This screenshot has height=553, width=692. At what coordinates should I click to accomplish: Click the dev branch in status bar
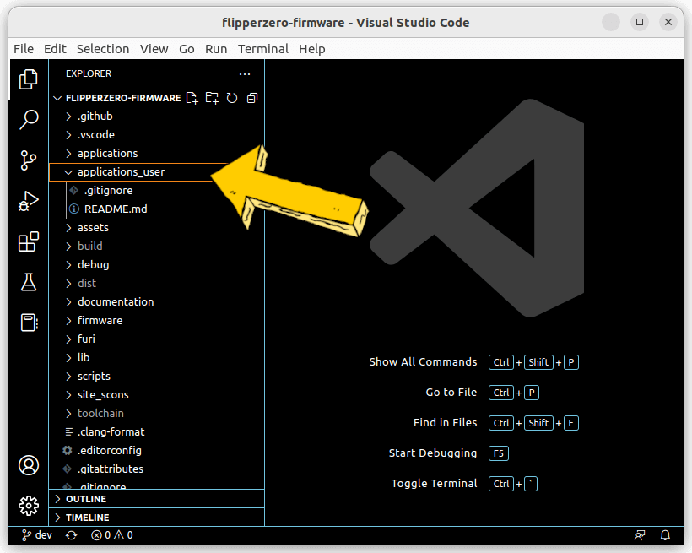(x=37, y=535)
